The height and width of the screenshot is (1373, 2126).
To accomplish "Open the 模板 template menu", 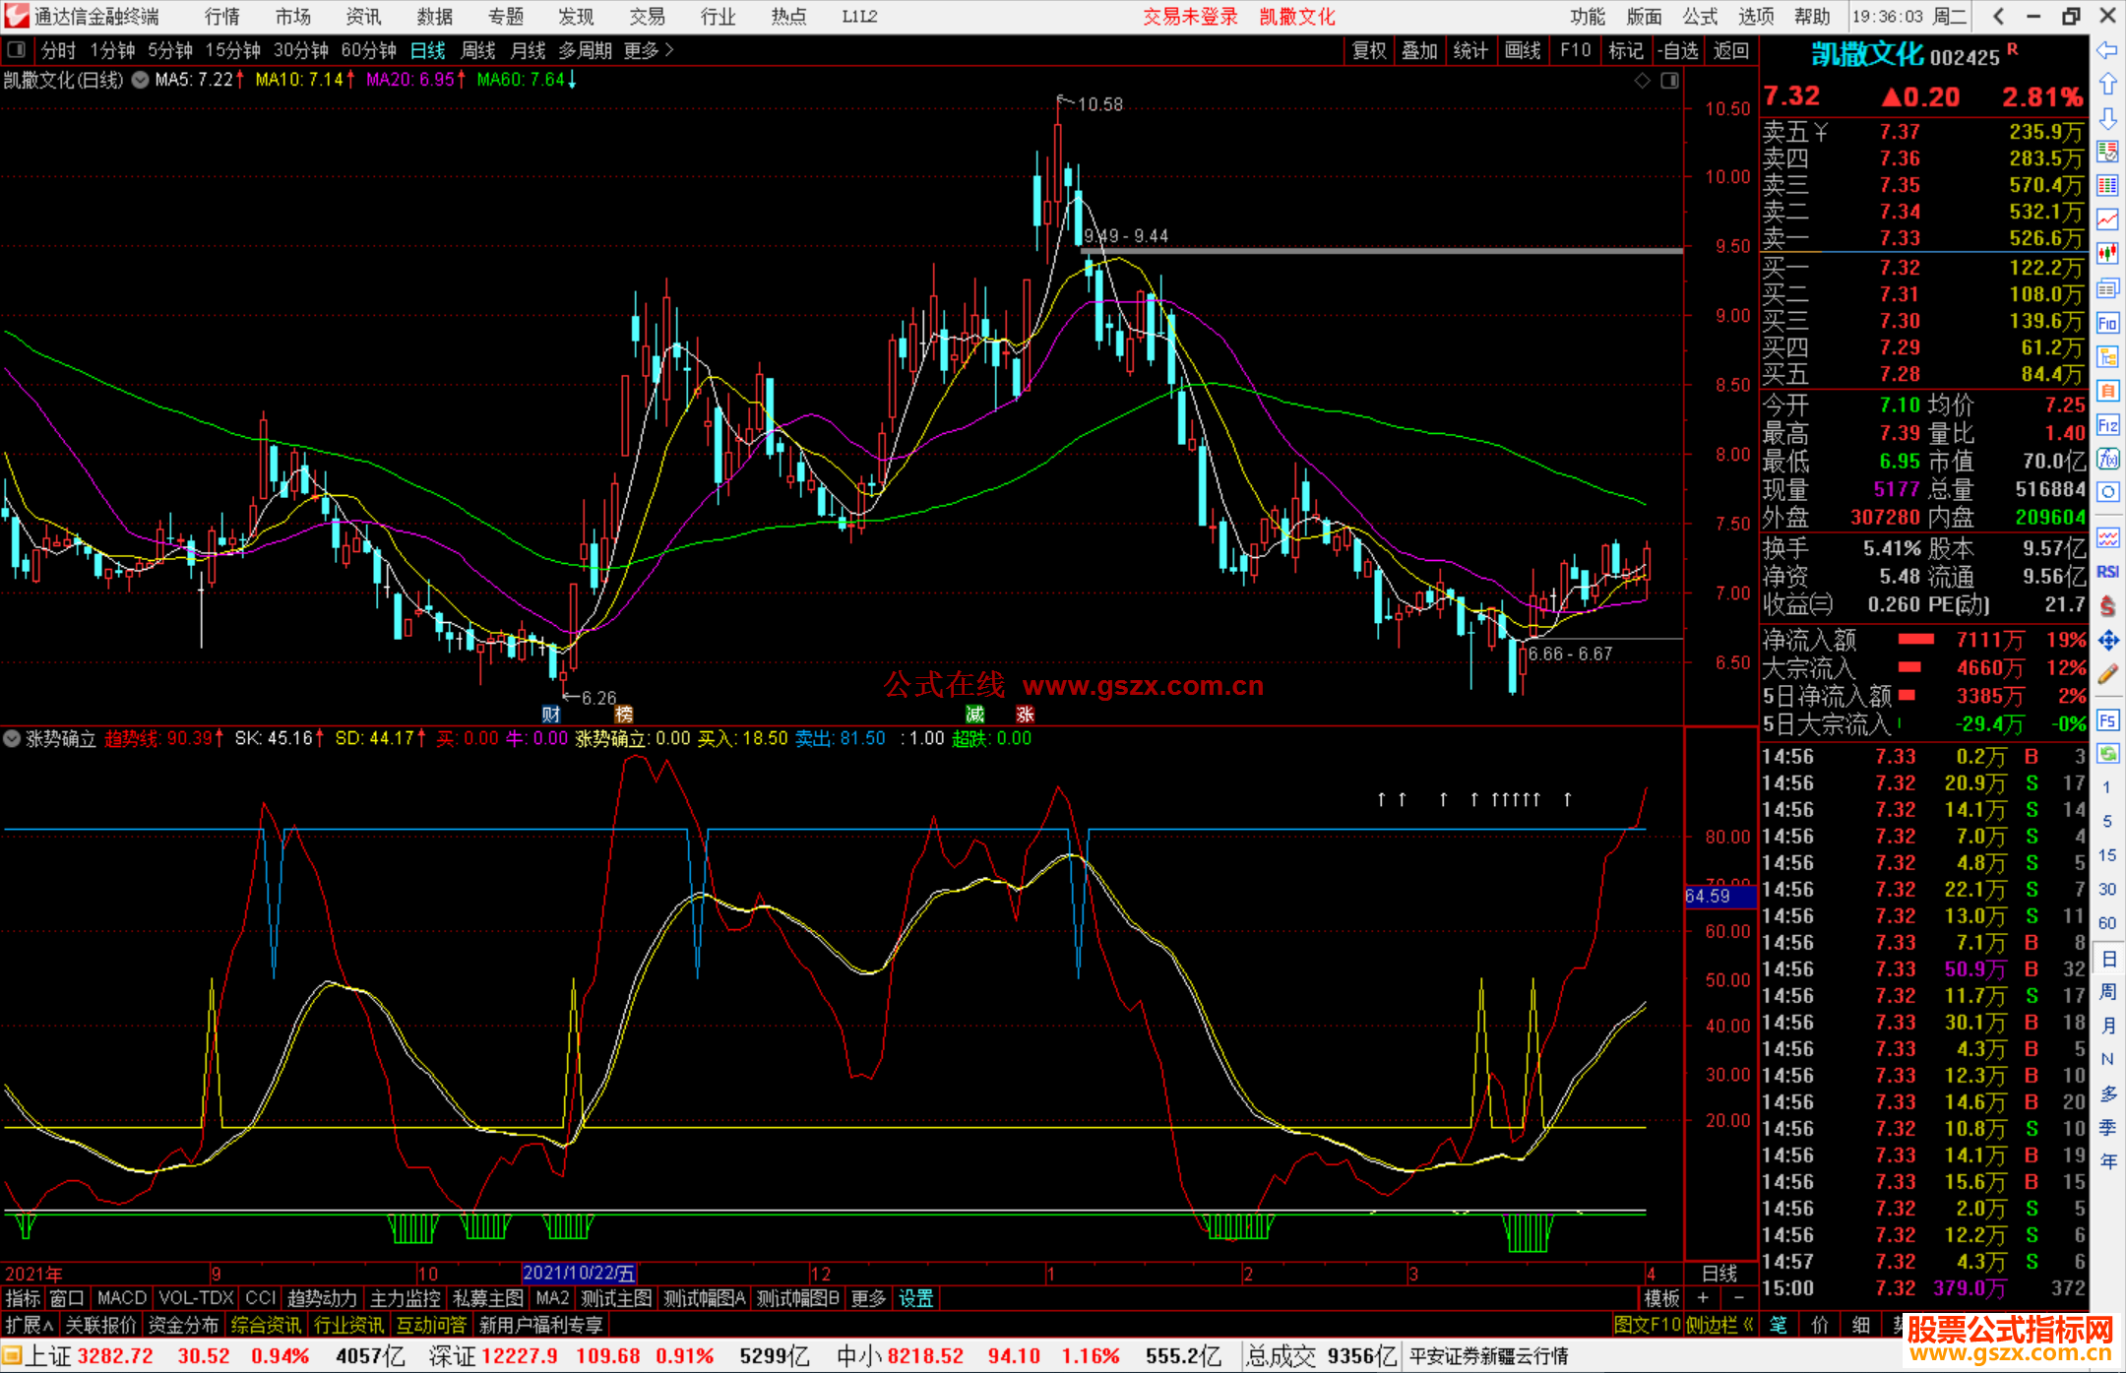I will (1661, 1299).
